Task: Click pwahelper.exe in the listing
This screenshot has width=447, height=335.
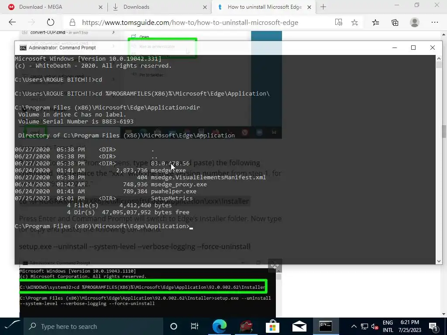Action: [173, 191]
